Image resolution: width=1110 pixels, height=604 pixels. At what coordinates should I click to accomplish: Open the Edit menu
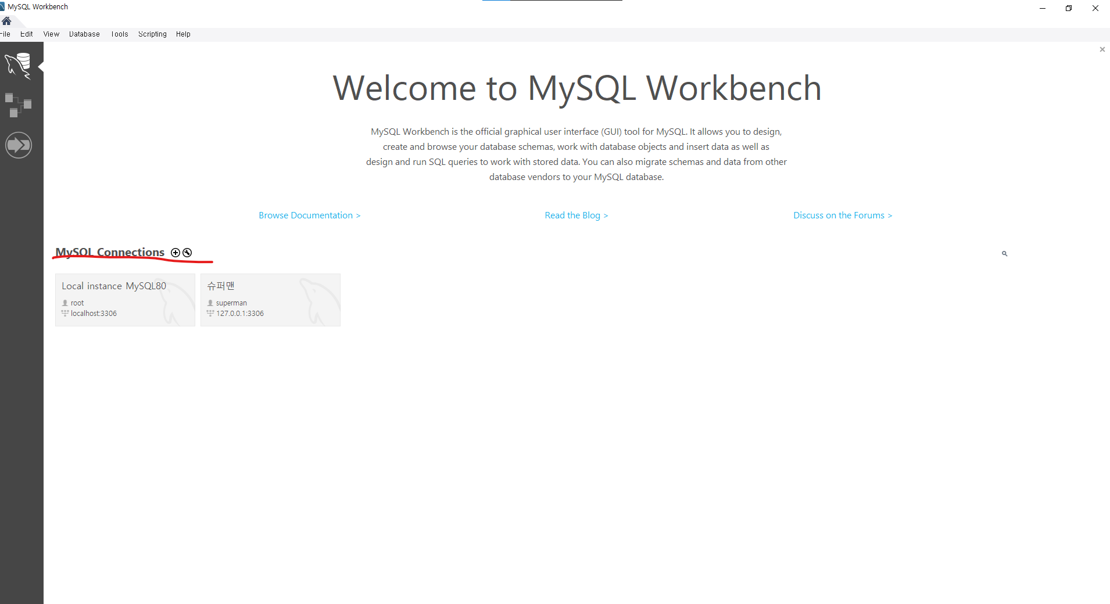(x=27, y=34)
